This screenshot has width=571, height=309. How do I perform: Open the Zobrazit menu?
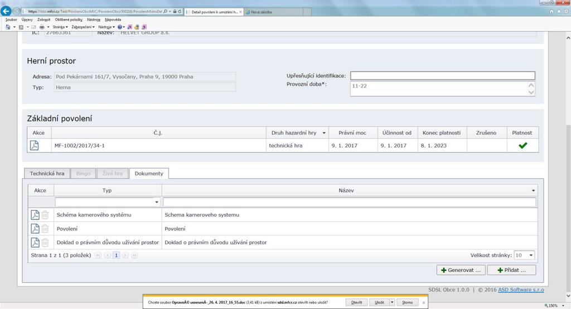pyautogui.click(x=43, y=19)
